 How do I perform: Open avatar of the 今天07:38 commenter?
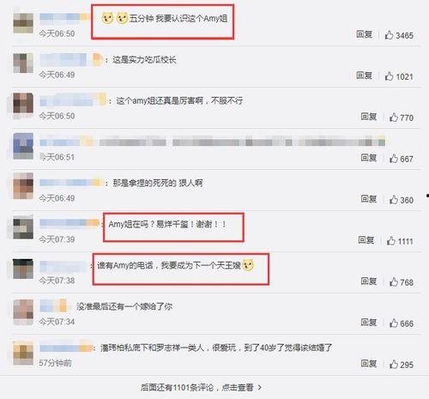tap(23, 269)
